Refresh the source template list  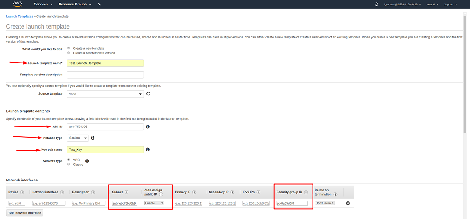[148, 94]
